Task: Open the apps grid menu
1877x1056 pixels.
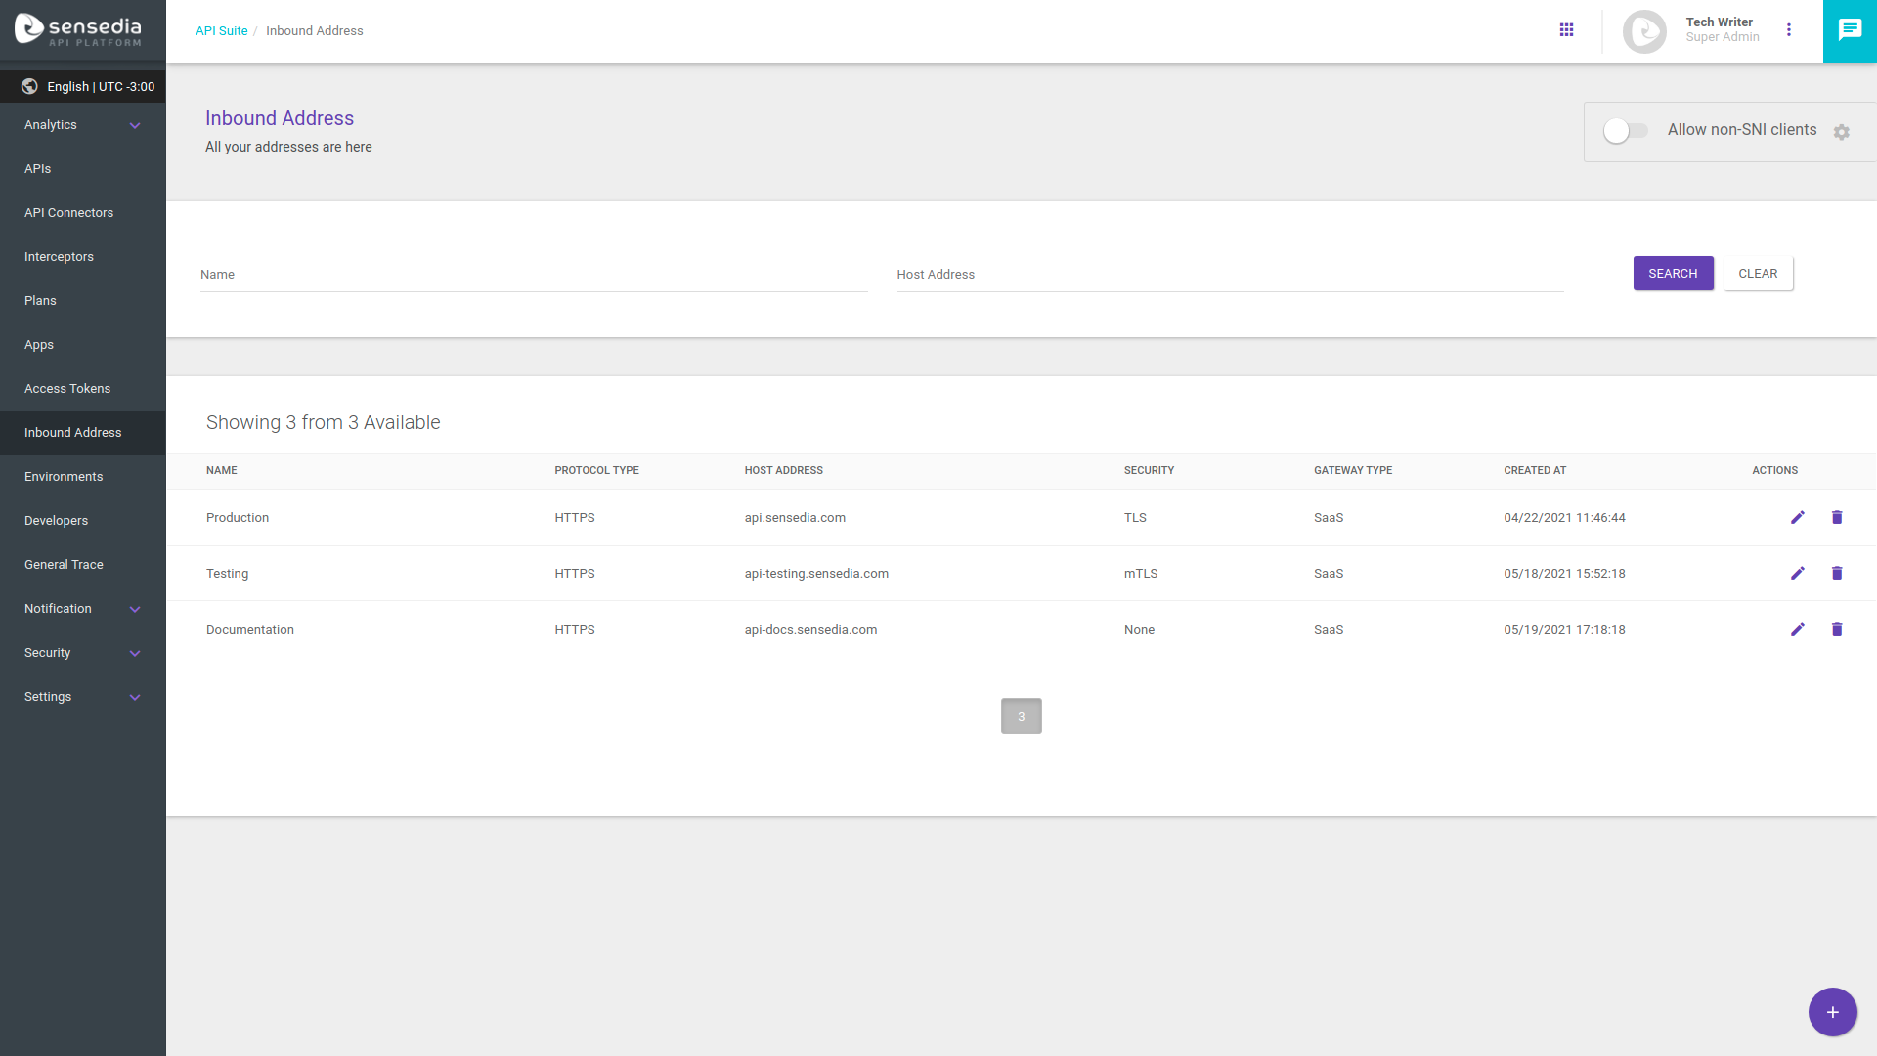Action: (x=1567, y=29)
